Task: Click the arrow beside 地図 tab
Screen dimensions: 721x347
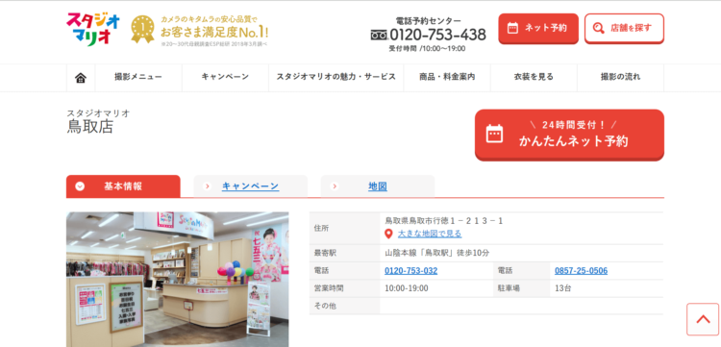Action: click(x=335, y=186)
